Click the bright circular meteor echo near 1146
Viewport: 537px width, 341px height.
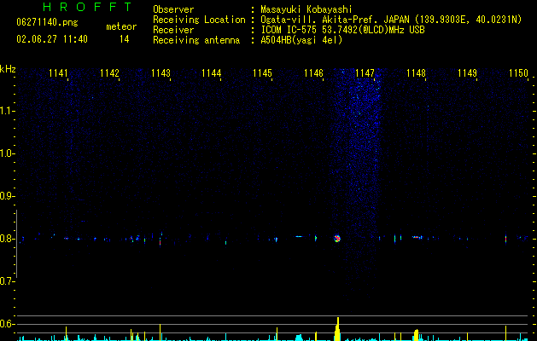337,239
